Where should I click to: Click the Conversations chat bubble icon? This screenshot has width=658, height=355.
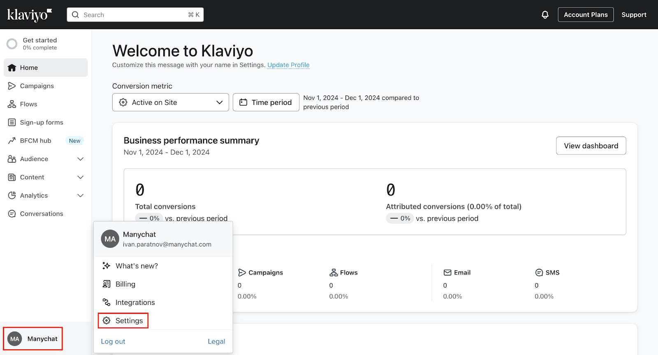tap(12, 214)
